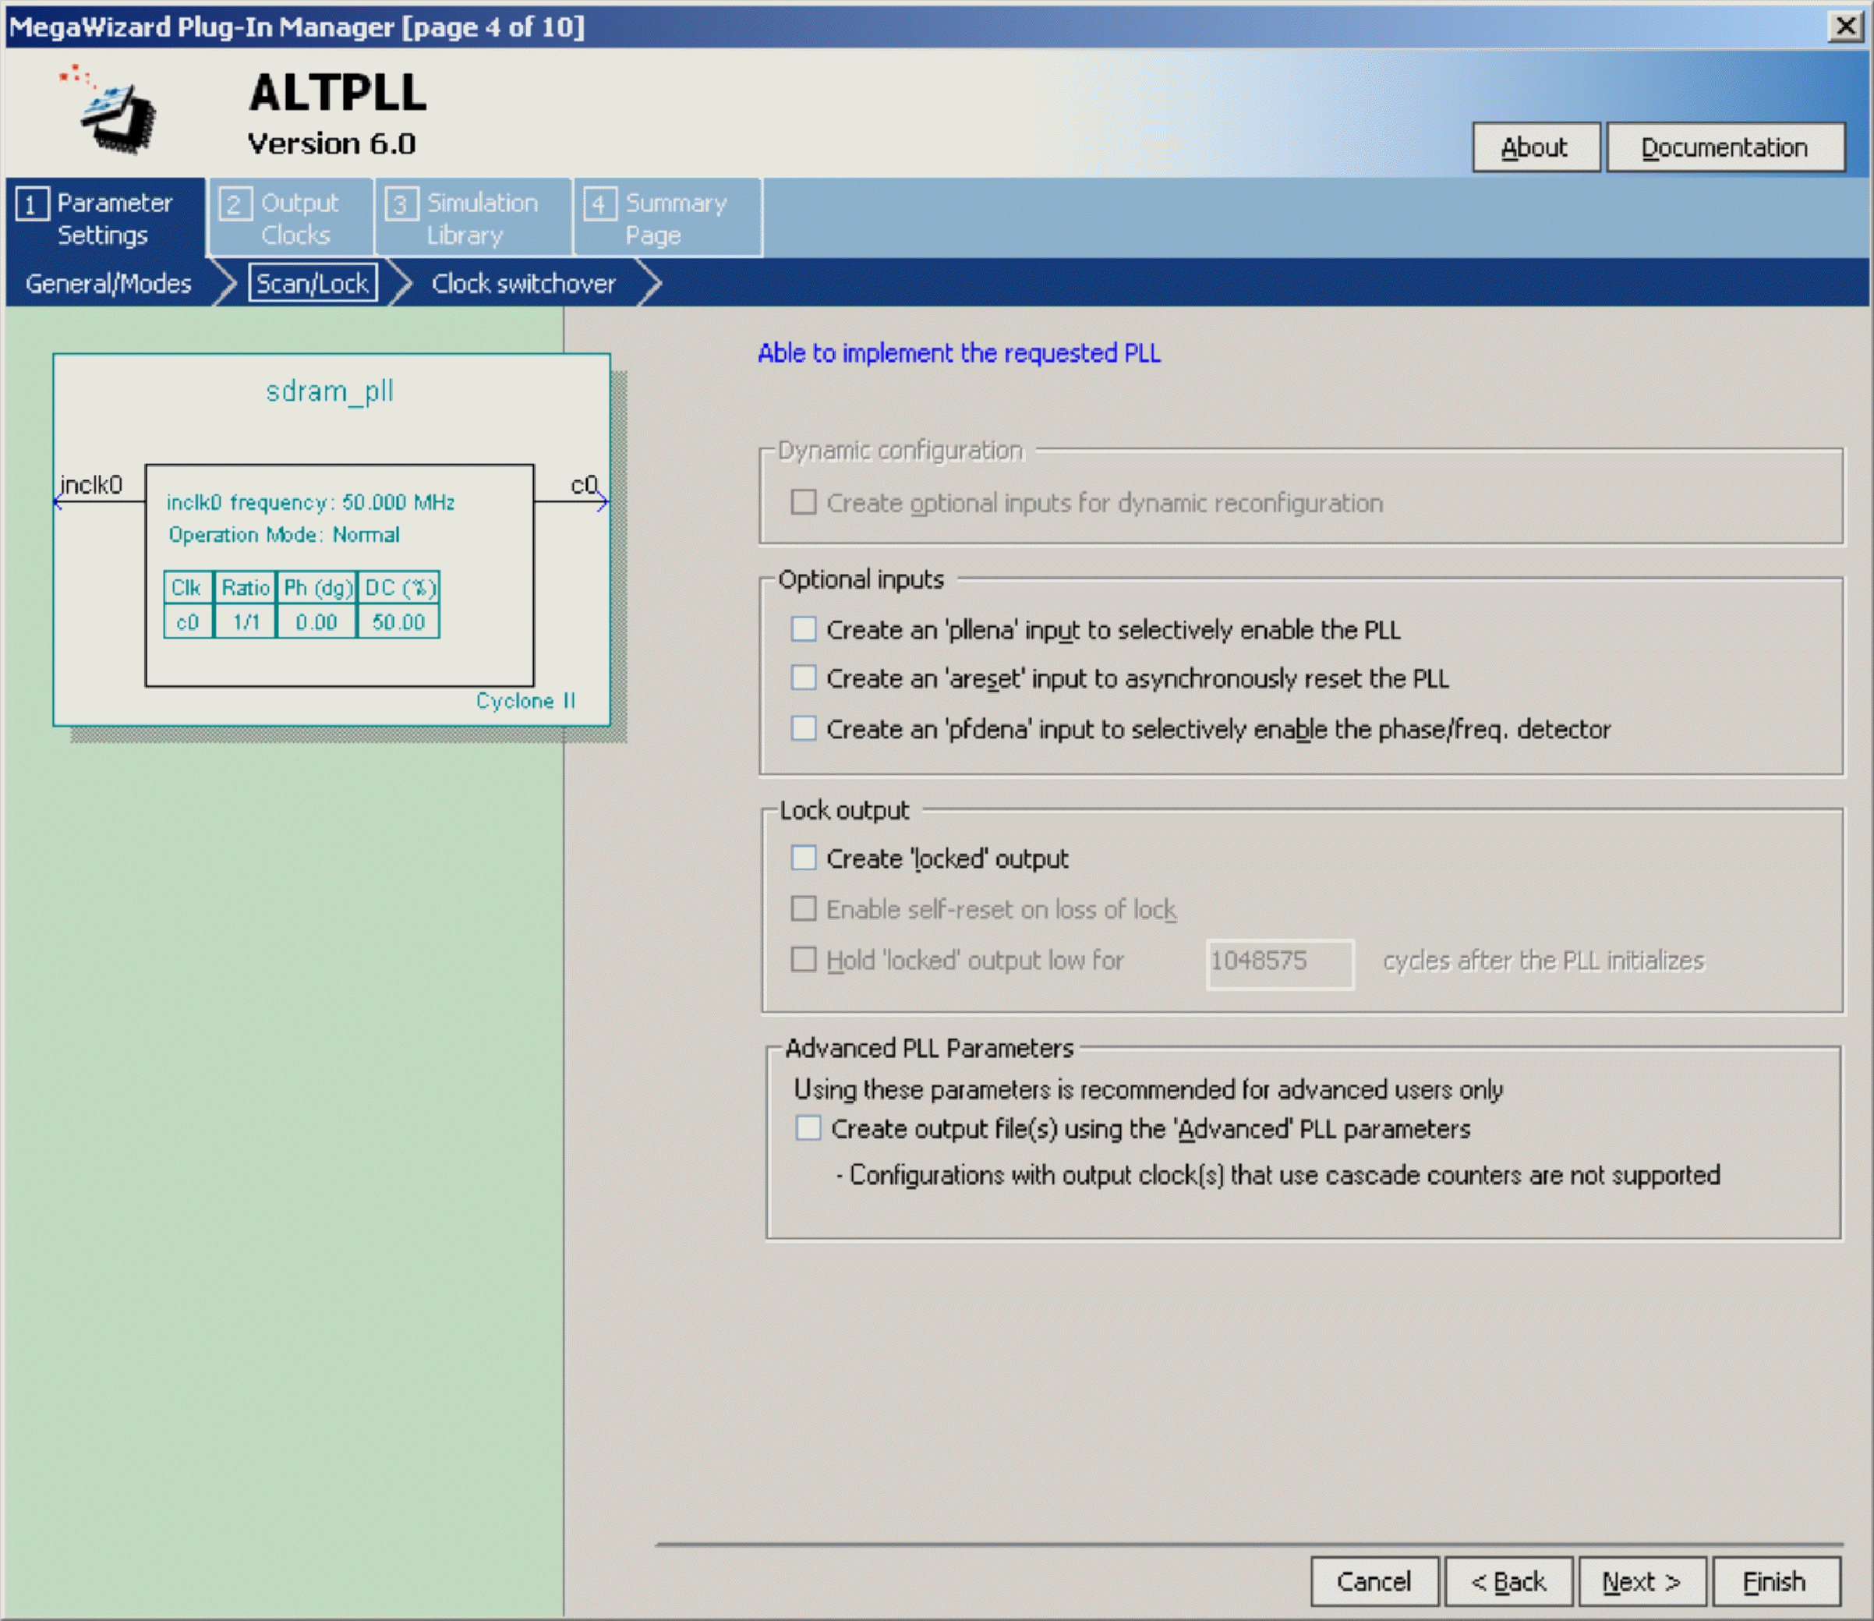Click the Finish button
Screen dimensions: 1874x1621
pyautogui.click(x=1774, y=1582)
